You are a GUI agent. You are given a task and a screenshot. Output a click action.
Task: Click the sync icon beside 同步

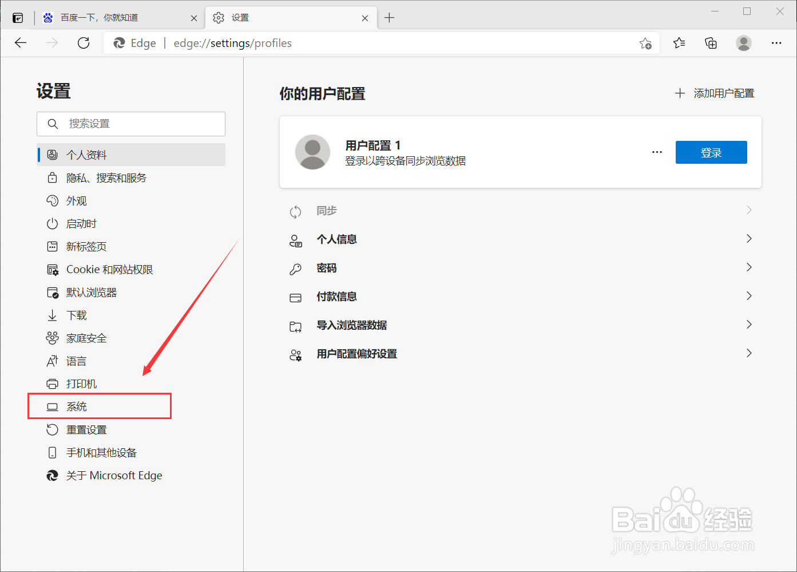295,212
